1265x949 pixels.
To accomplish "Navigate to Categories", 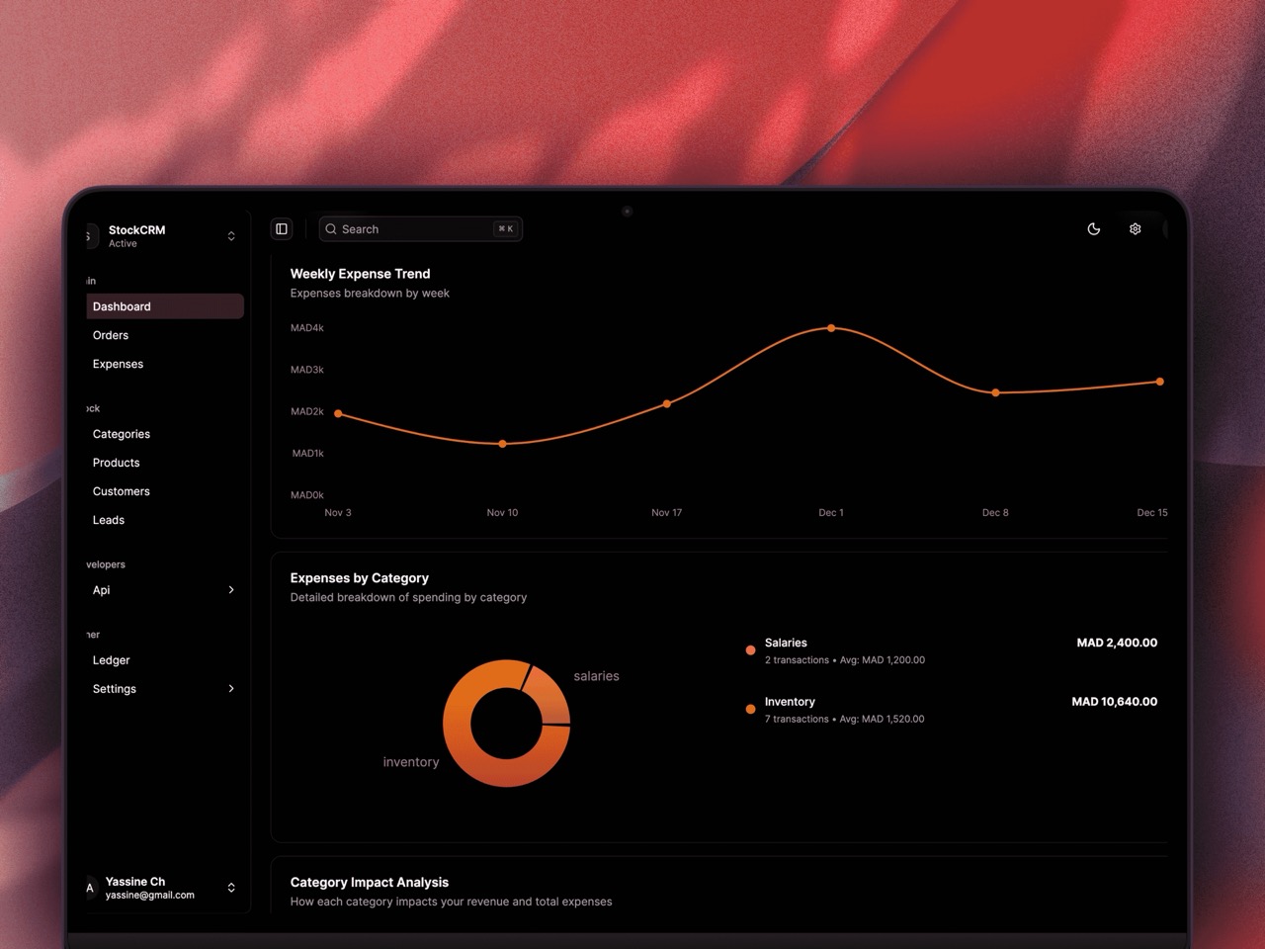I will pos(122,434).
